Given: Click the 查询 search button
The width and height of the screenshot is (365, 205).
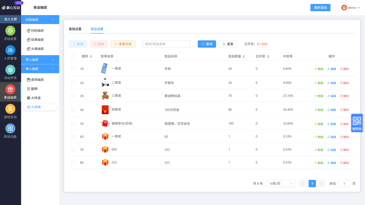Looking at the screenshot, I should [207, 44].
